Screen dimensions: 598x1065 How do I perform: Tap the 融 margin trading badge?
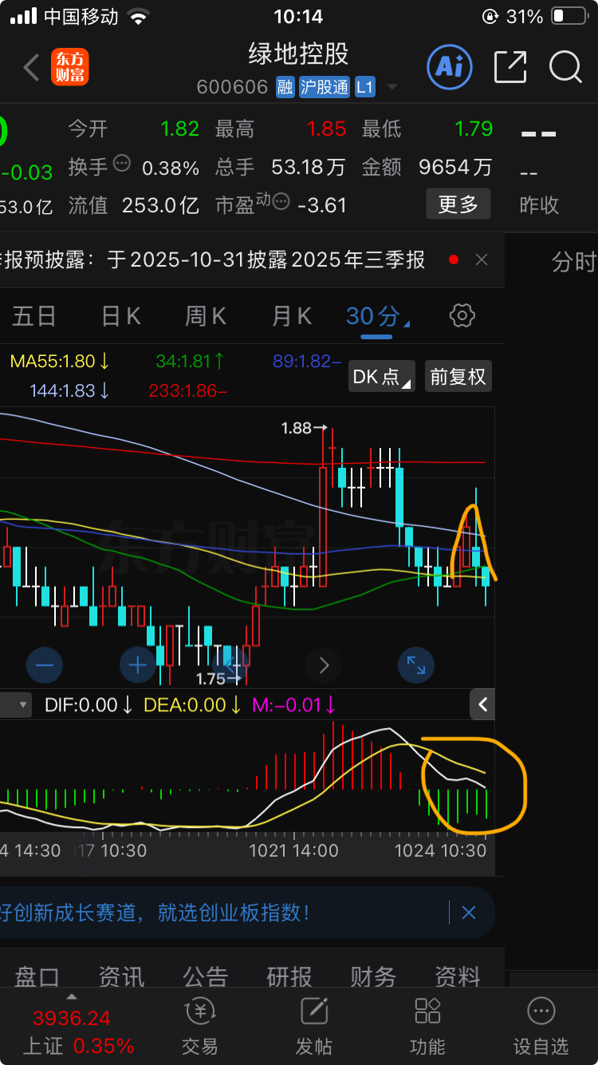coord(285,87)
